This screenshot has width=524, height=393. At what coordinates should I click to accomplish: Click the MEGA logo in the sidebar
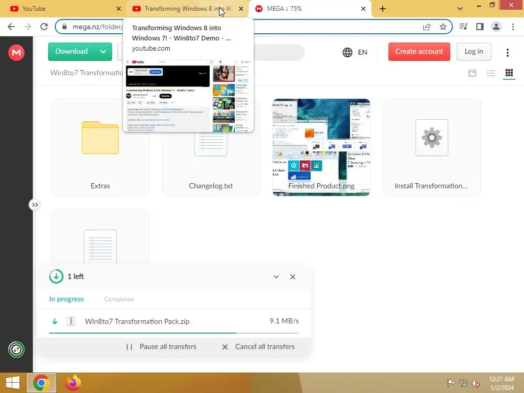click(x=16, y=53)
